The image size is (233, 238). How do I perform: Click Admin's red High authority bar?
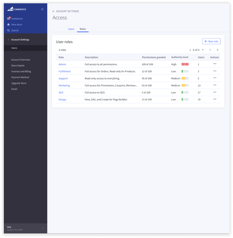pyautogui.click(x=185, y=64)
